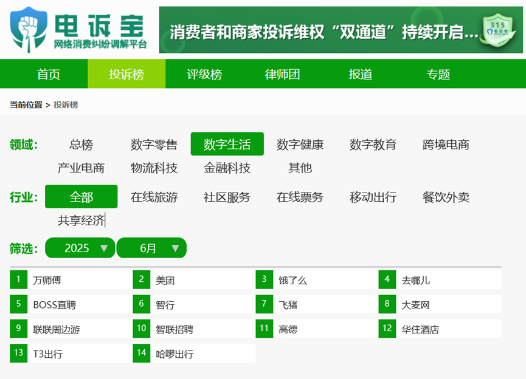Open rank 7 飞猪 entry

click(317, 304)
